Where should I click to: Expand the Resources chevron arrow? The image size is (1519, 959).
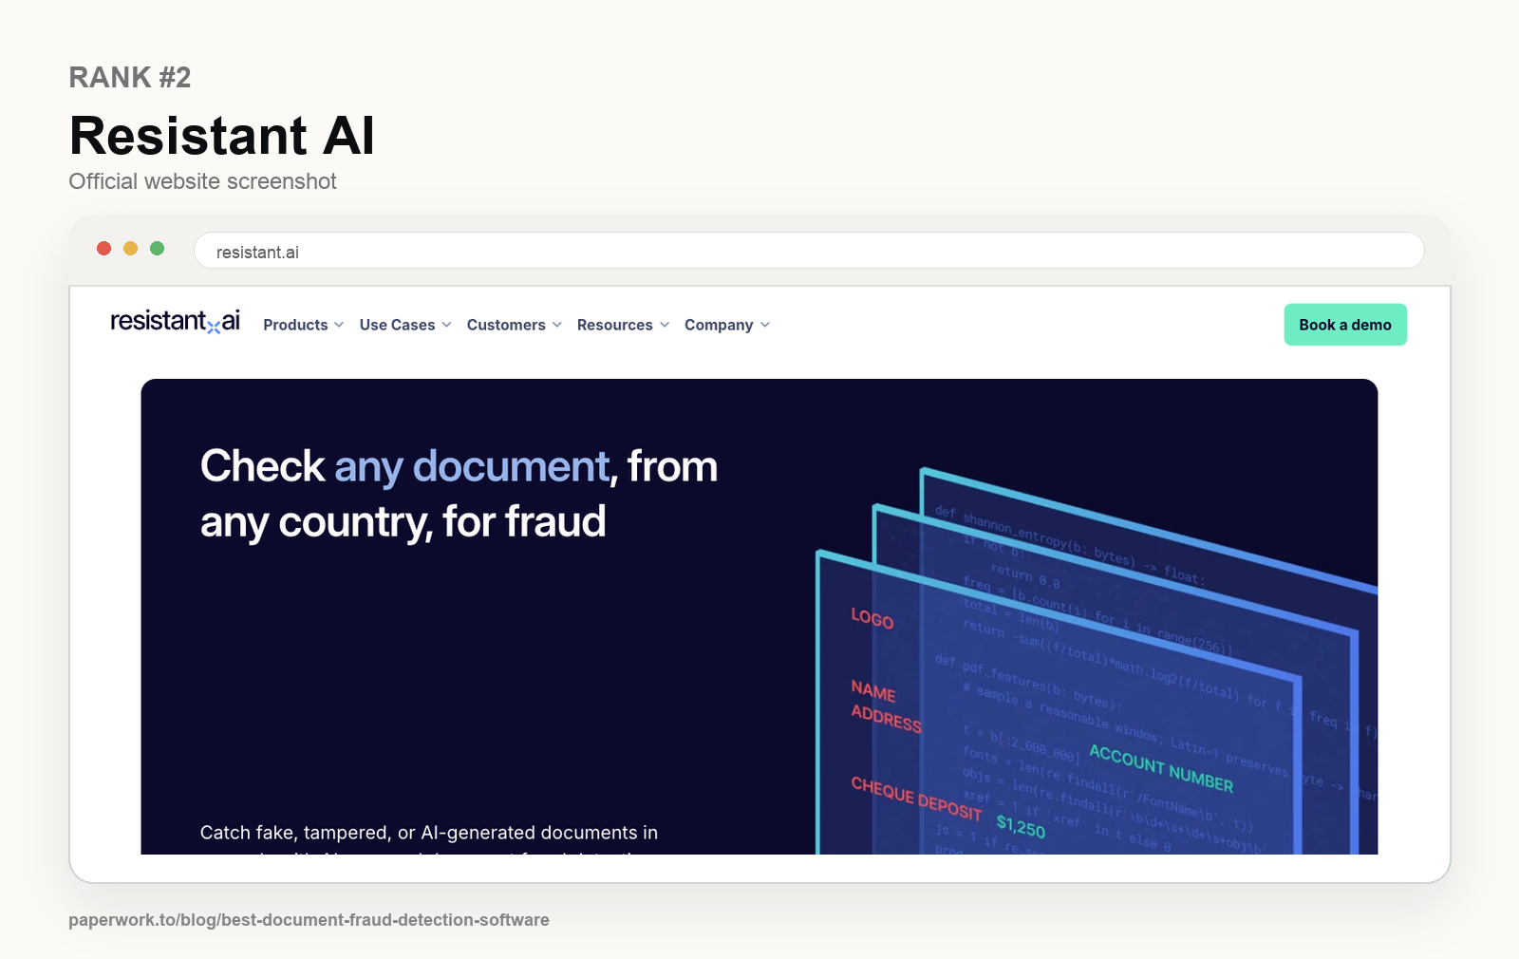point(665,325)
